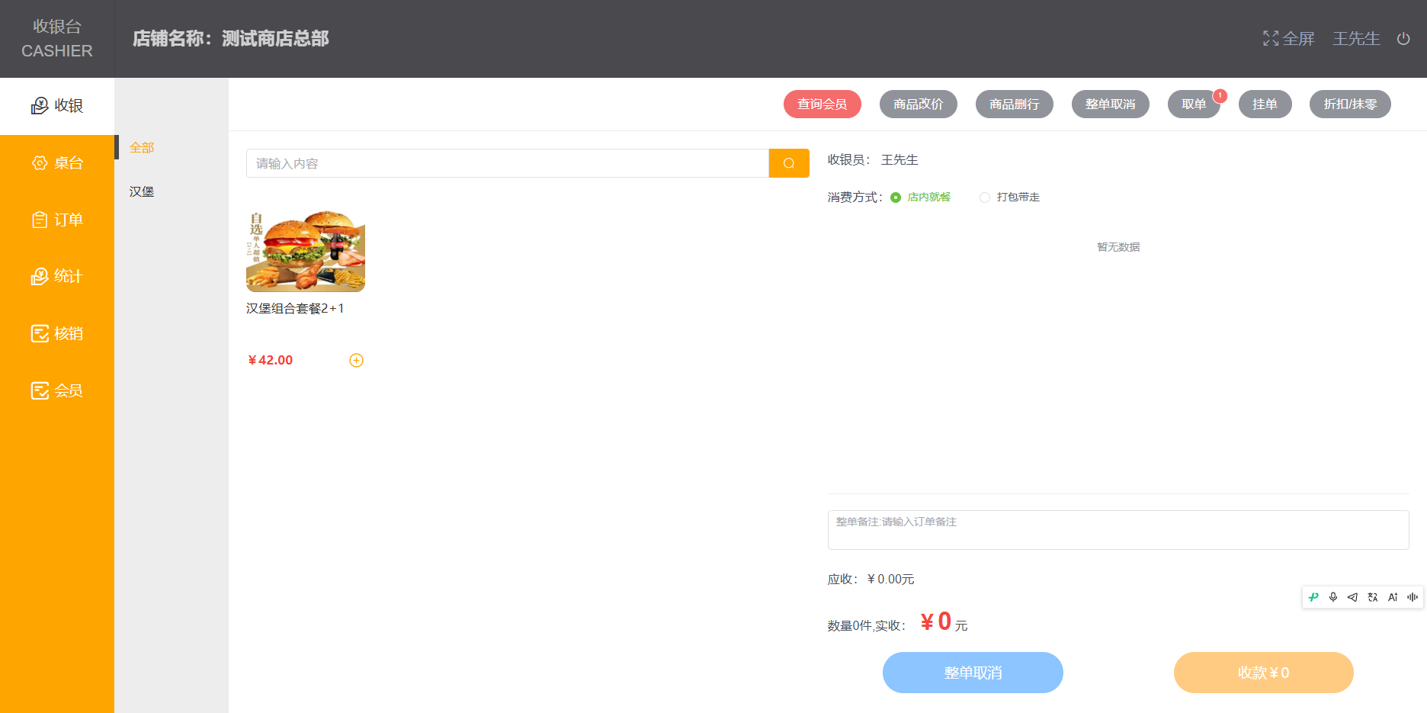Focus the product search input field
Image resolution: width=1427 pixels, height=713 pixels.
point(508,163)
